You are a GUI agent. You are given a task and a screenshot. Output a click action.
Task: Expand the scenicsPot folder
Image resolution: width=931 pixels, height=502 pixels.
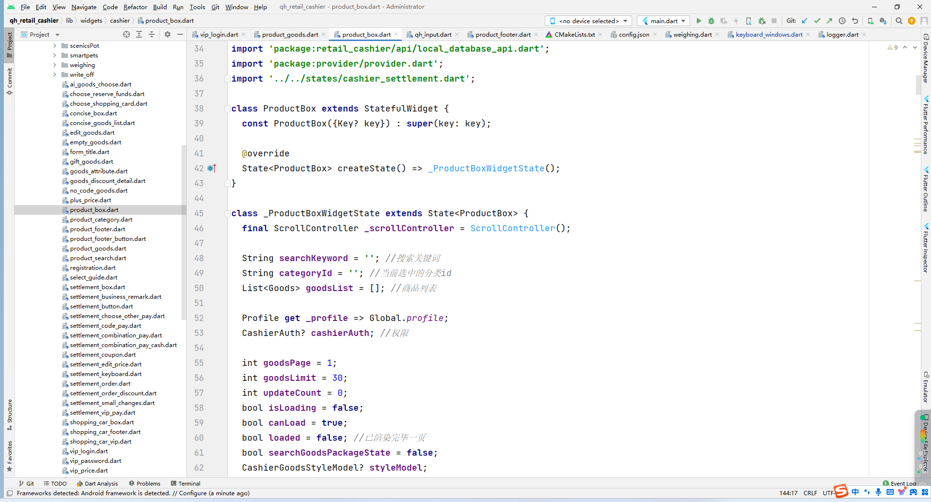(x=55, y=46)
